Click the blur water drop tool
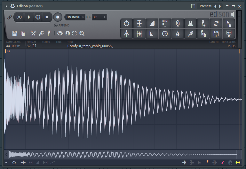The height and width of the screenshot is (169, 246). [x=178, y=33]
